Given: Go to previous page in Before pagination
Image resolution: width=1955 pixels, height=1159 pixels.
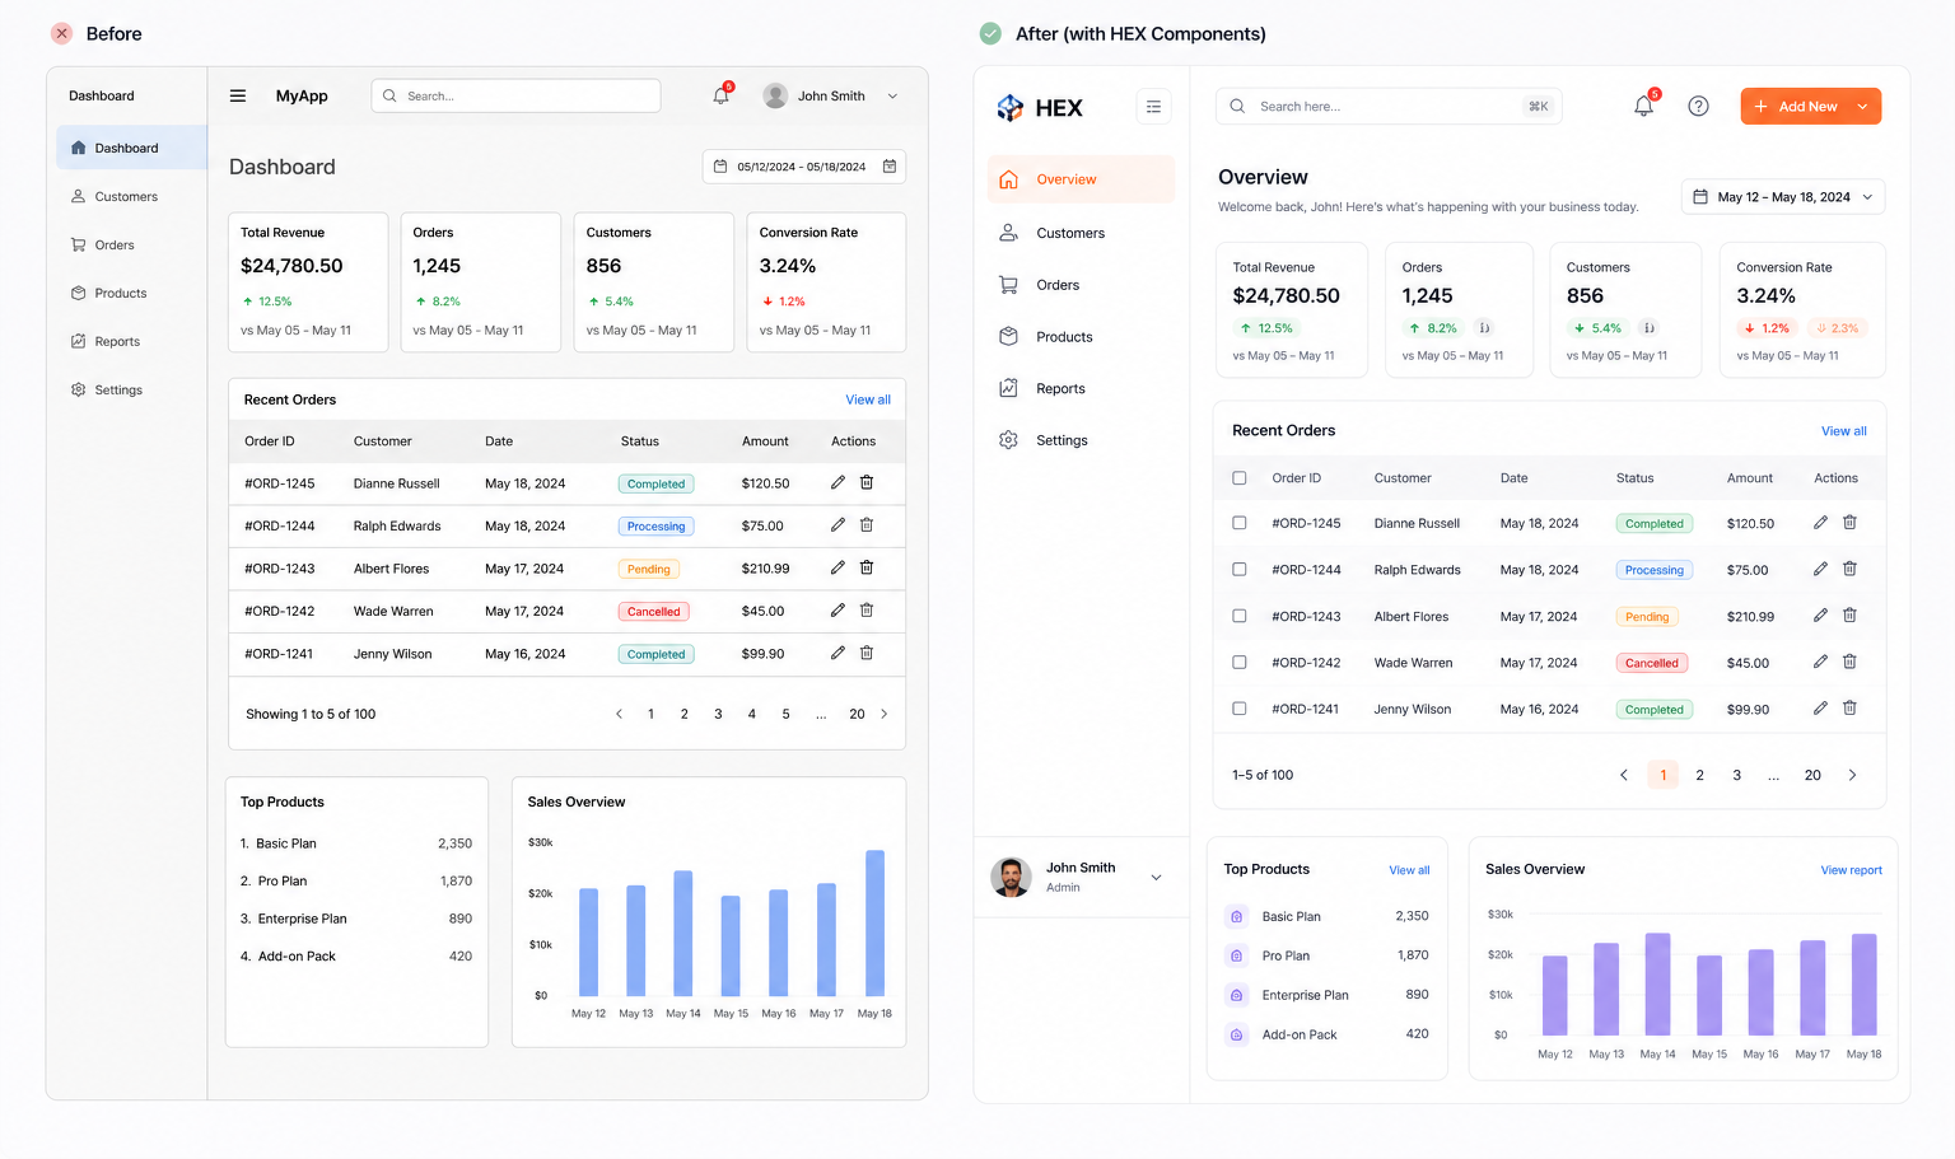Looking at the screenshot, I should (x=619, y=714).
